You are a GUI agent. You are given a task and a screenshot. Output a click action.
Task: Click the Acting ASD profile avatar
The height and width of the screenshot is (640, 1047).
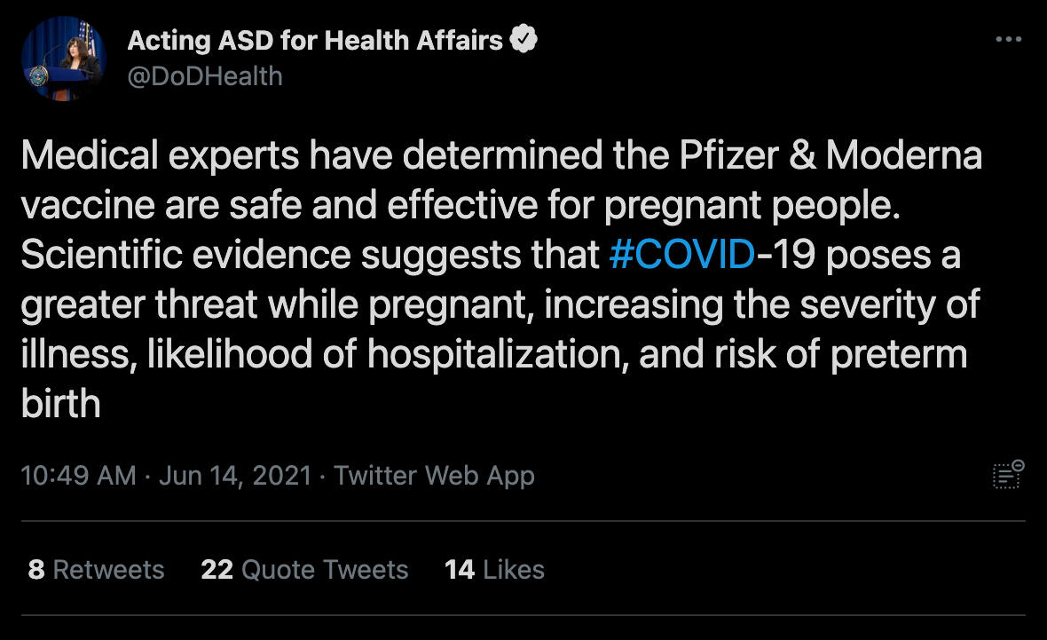(x=64, y=59)
